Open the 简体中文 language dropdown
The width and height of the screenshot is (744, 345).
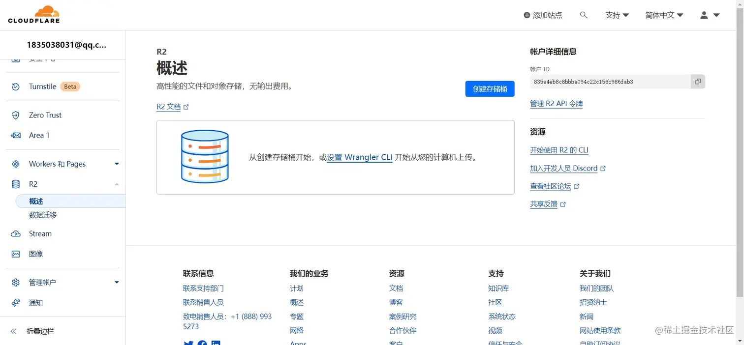[x=664, y=15]
